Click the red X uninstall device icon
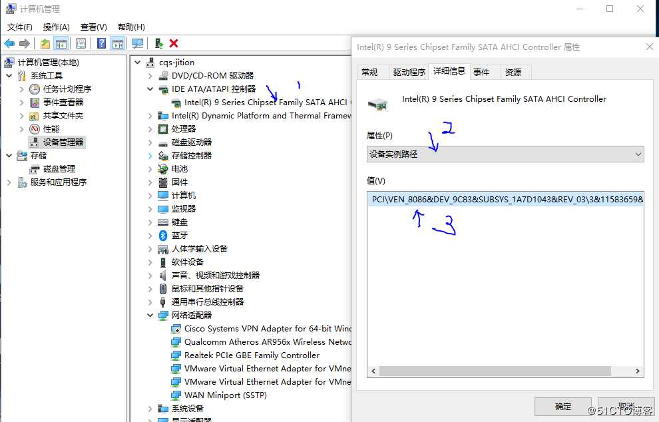 [x=172, y=43]
